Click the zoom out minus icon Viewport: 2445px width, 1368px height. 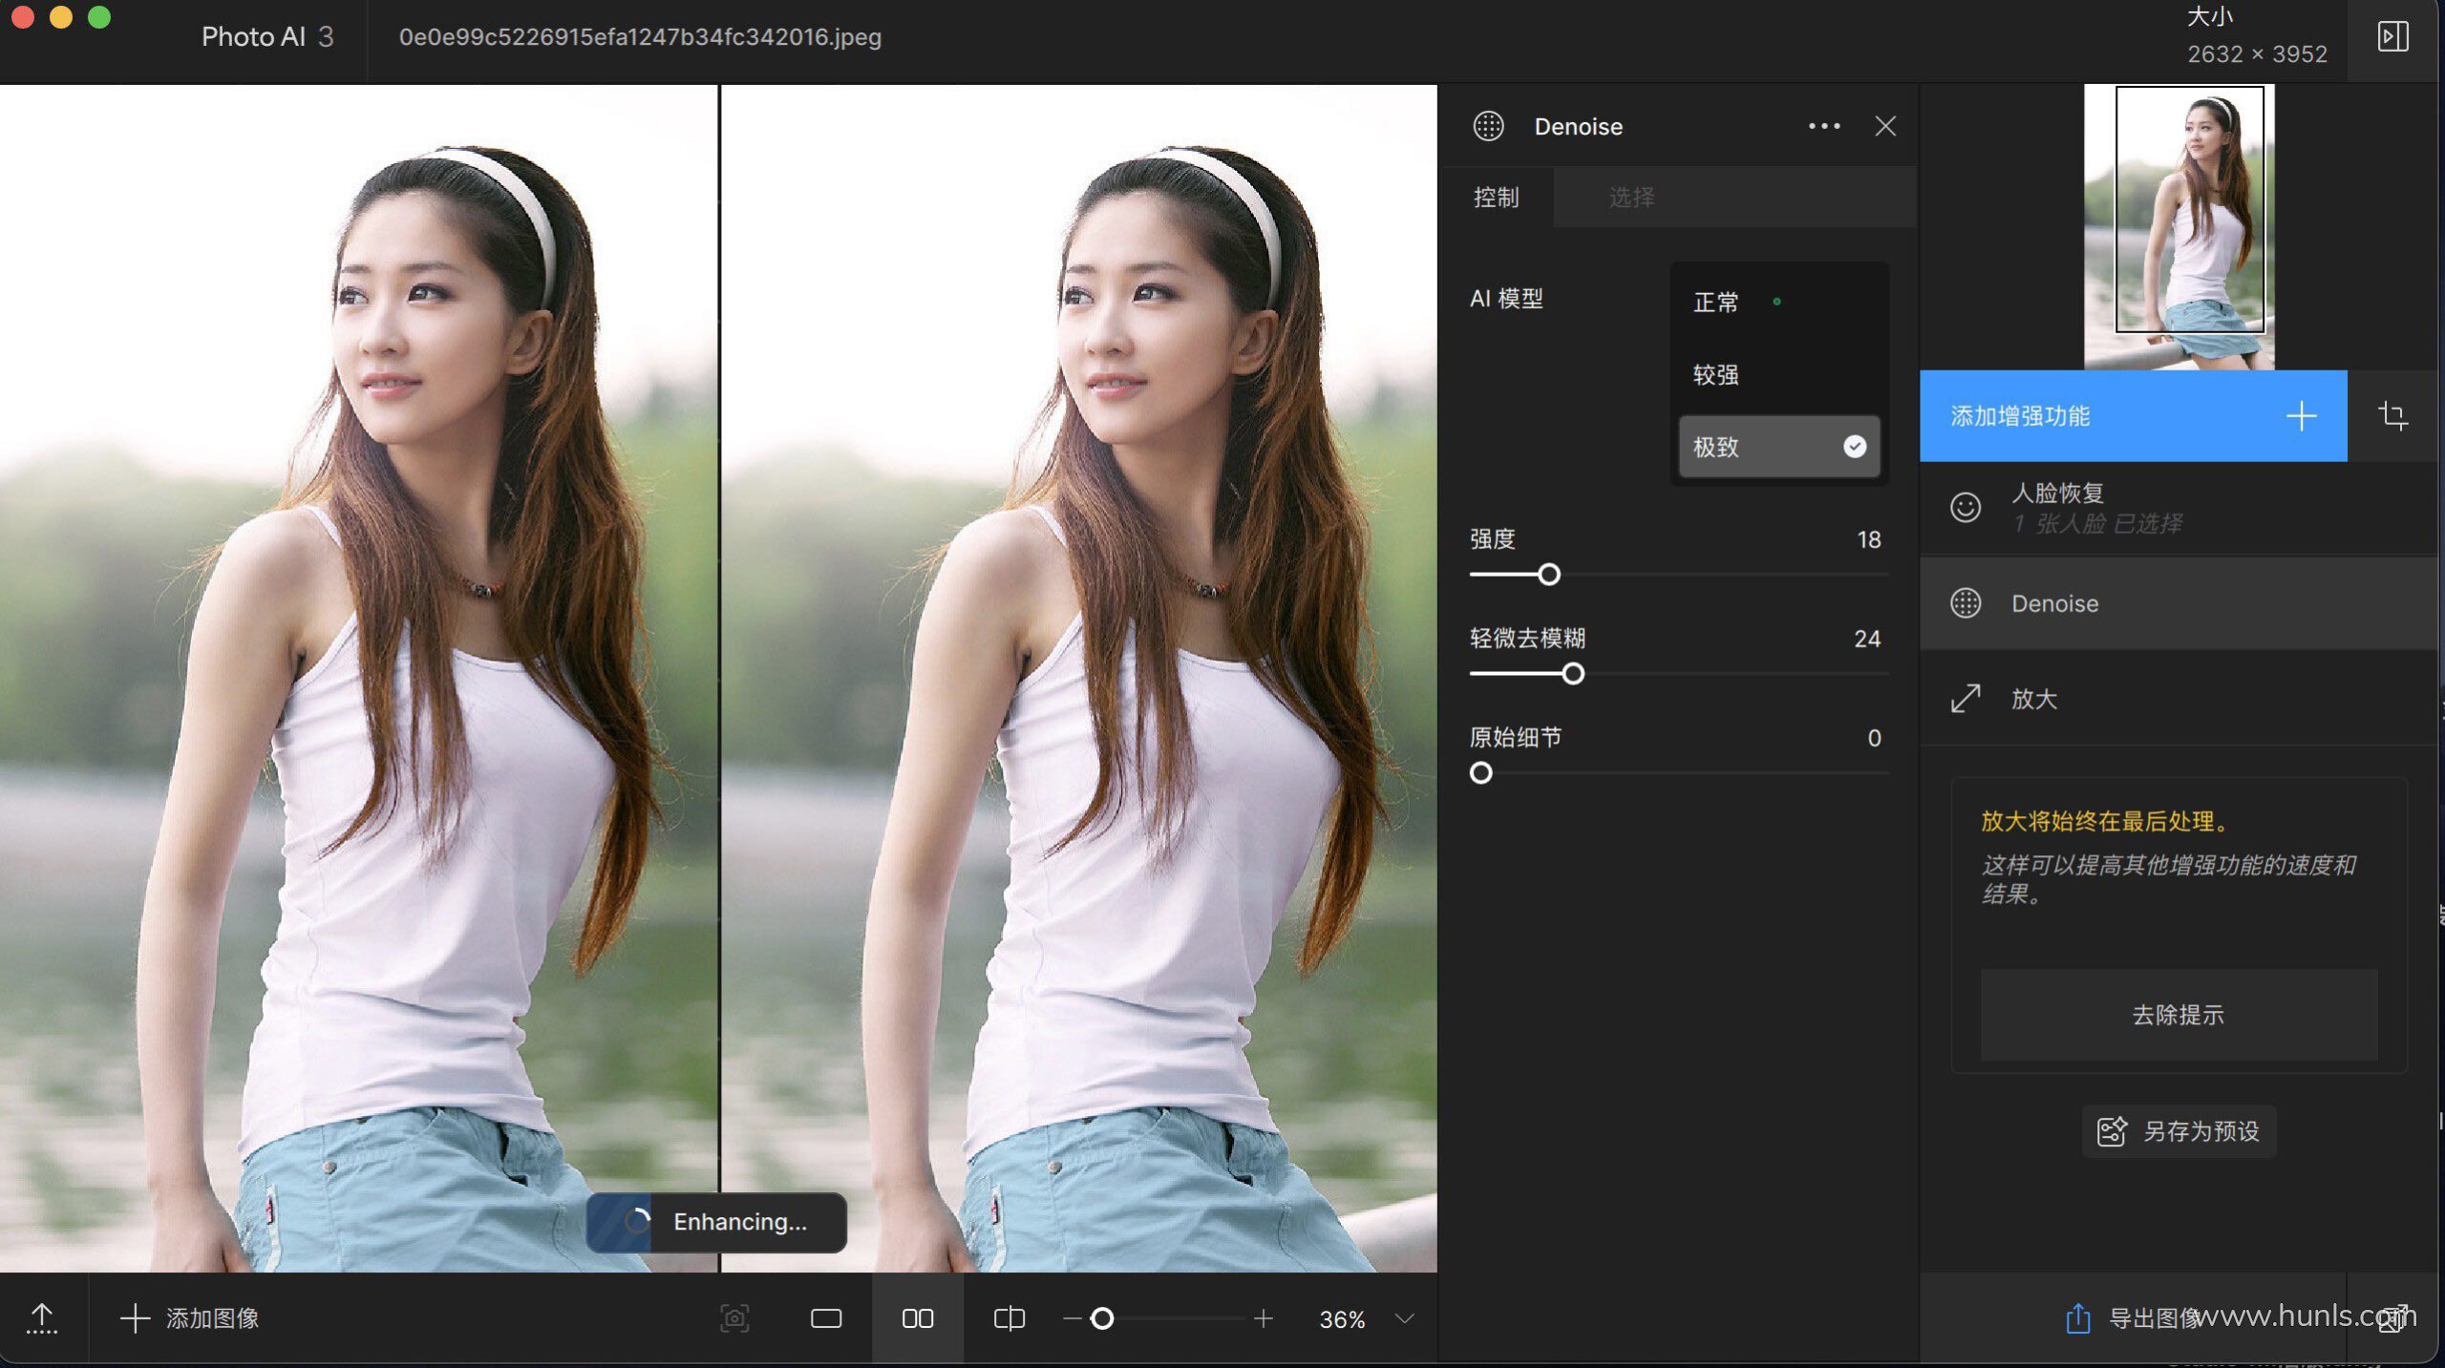click(1072, 1318)
